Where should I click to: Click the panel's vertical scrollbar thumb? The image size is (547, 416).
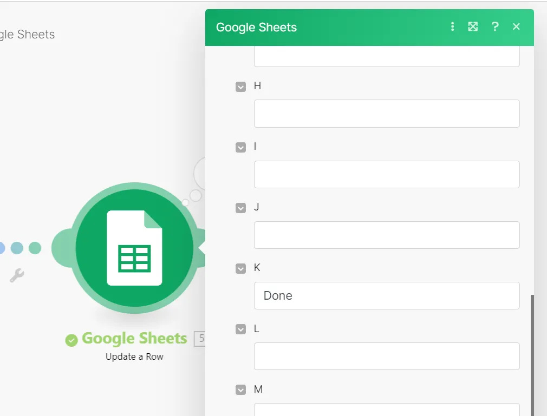pos(532,355)
